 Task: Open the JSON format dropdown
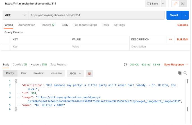pos(75,73)
